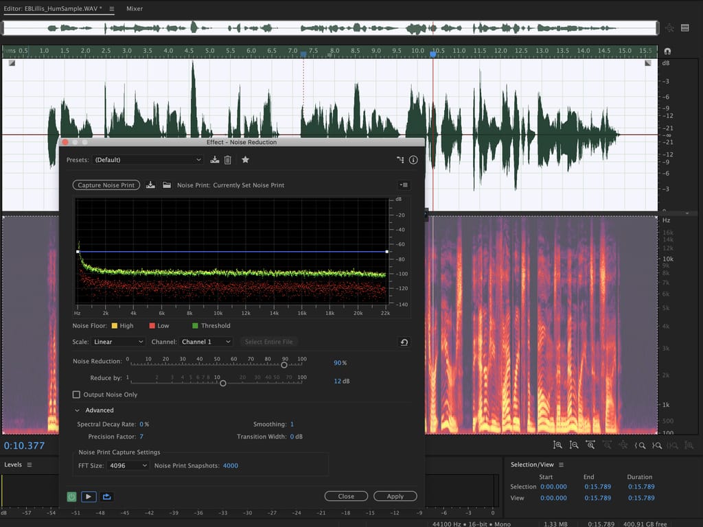Collapse the Advanced section
703x527 pixels.
coord(78,410)
